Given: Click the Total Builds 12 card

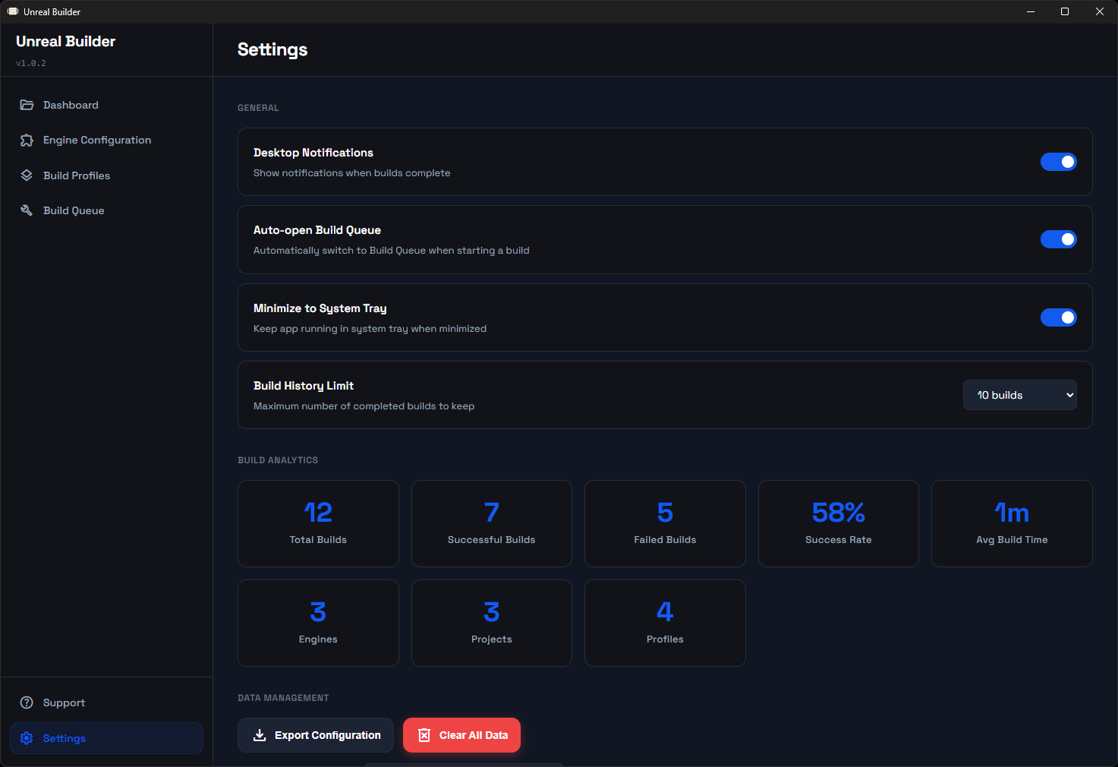Looking at the screenshot, I should [x=318, y=523].
